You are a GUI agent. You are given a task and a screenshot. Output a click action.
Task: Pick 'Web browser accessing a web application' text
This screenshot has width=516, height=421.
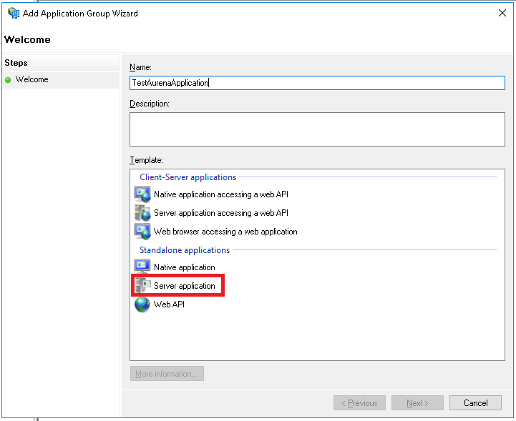(x=225, y=232)
